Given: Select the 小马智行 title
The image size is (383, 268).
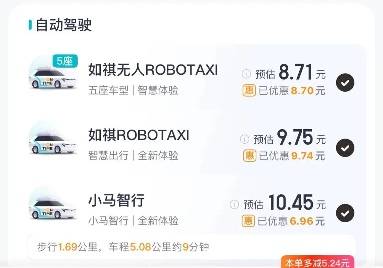Looking at the screenshot, I should (116, 201).
